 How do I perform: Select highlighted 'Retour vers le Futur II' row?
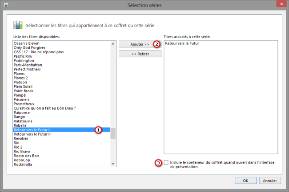coord(61,130)
